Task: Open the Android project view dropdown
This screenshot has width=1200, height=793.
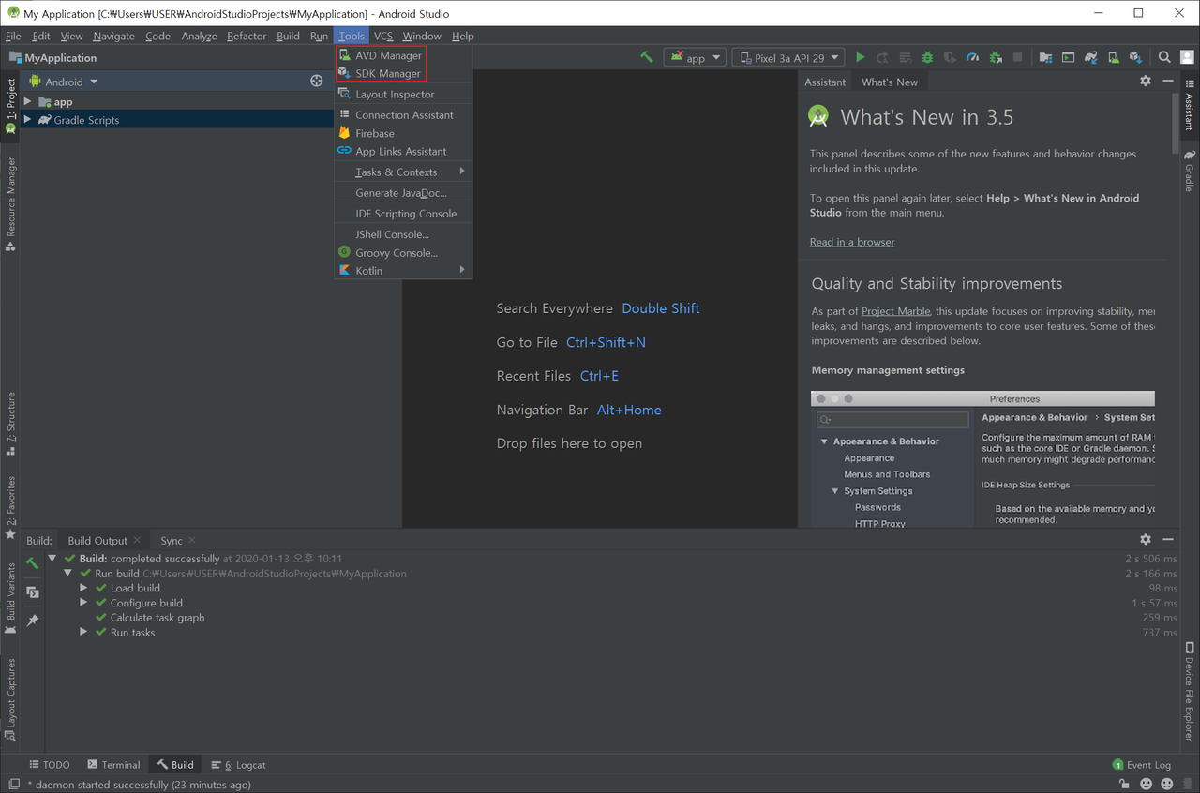Action: click(64, 82)
